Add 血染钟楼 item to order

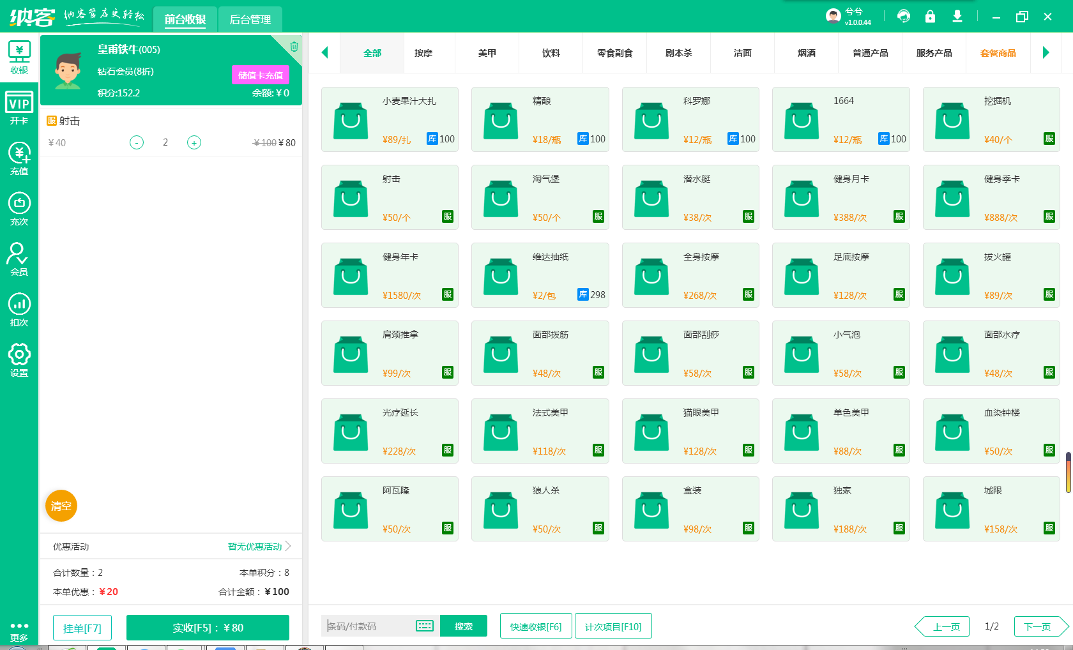click(991, 431)
